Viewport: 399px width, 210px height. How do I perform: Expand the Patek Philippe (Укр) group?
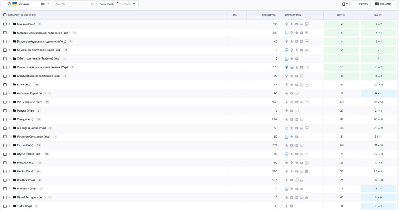coord(10,102)
